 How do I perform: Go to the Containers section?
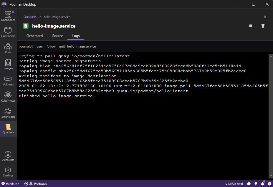point(8,32)
